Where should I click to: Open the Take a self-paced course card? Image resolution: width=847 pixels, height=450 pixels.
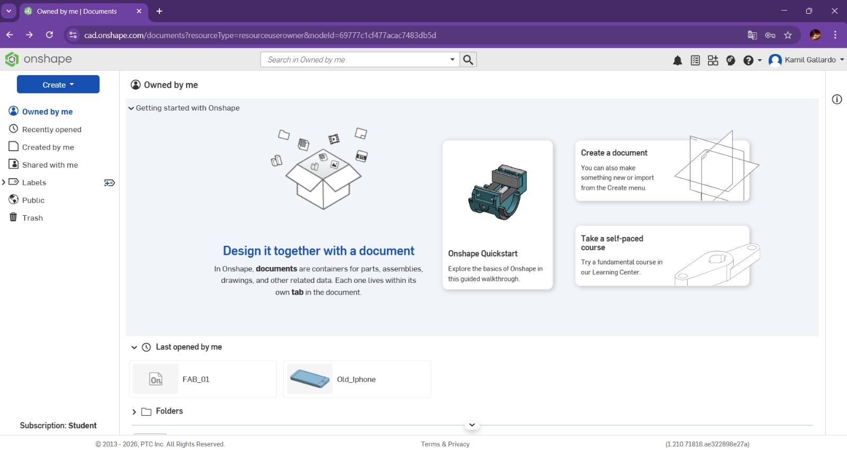(x=662, y=256)
